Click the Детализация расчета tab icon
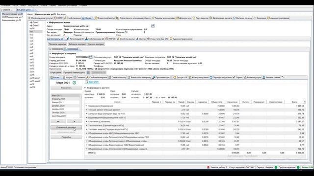The image size is (314, 176). 210,18
